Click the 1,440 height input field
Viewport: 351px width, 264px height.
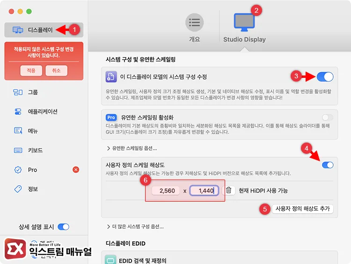click(204, 191)
